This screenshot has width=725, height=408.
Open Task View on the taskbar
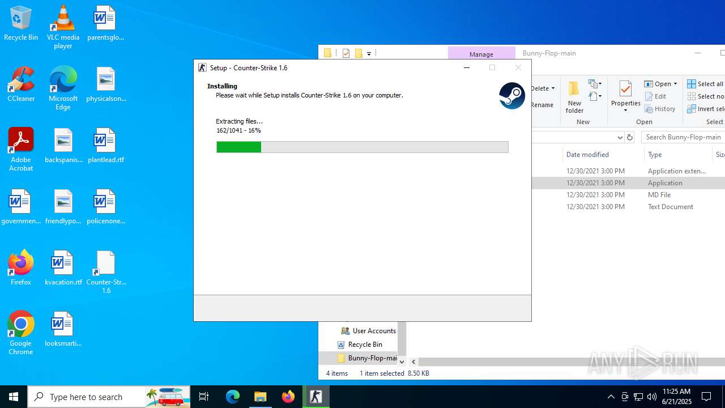(x=204, y=397)
